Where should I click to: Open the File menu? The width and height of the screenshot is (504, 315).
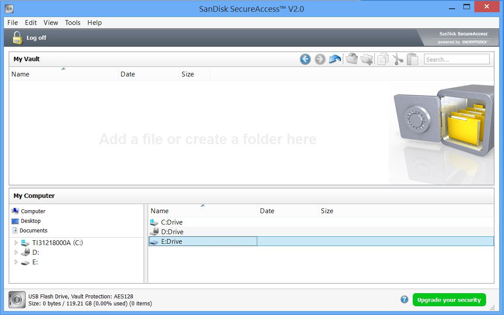[13, 23]
